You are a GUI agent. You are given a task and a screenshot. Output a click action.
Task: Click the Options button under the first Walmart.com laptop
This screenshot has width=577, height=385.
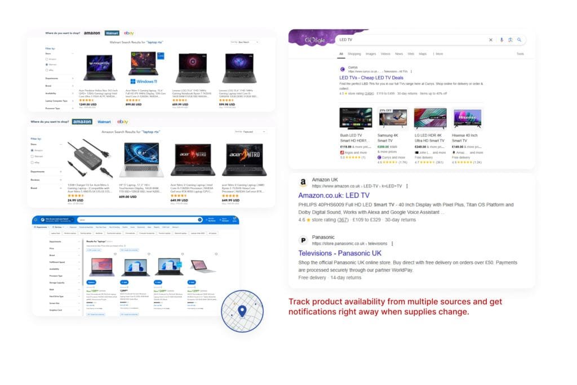(91, 283)
